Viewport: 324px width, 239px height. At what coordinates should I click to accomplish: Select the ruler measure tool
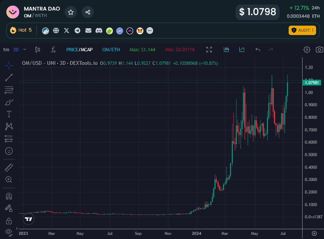9,168
